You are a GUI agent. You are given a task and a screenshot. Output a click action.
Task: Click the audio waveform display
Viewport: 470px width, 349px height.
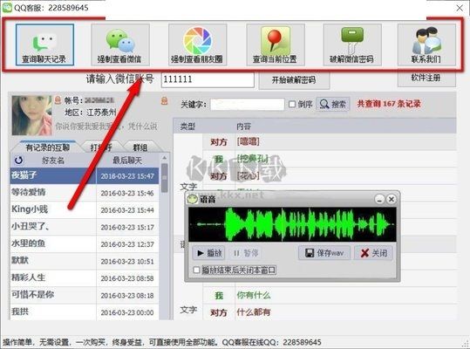coord(292,224)
